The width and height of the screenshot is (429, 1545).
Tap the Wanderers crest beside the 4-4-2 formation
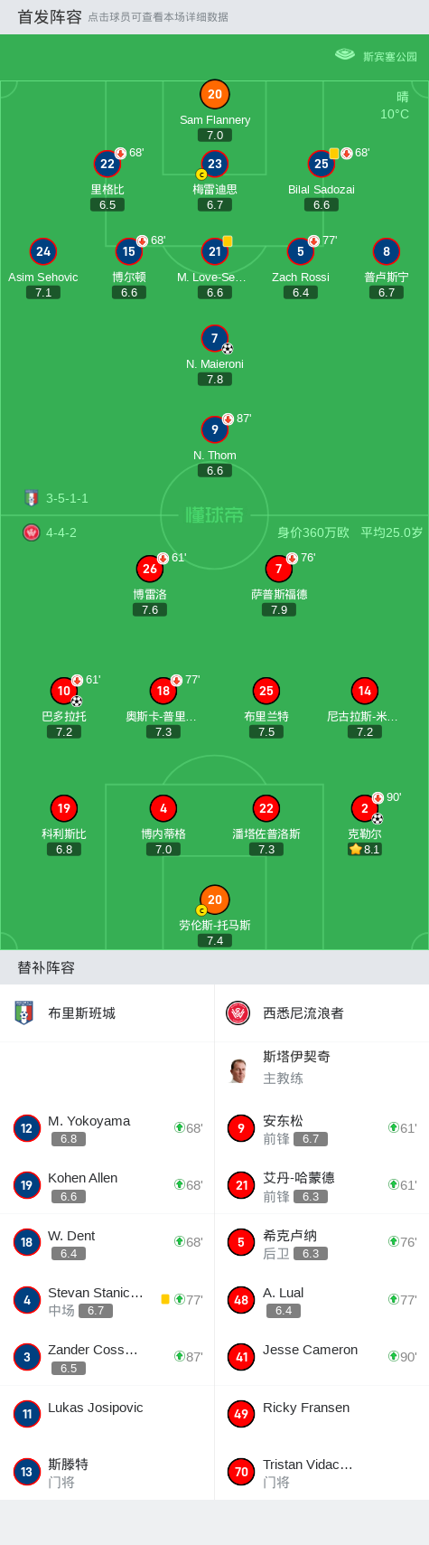point(32,532)
